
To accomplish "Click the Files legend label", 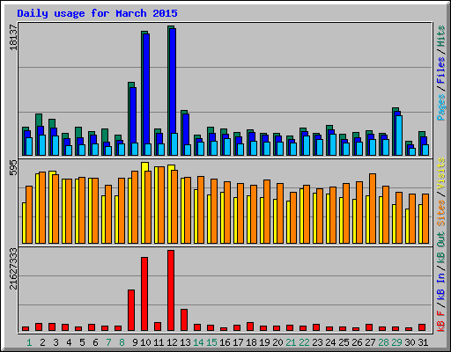I will pyautogui.click(x=440, y=70).
